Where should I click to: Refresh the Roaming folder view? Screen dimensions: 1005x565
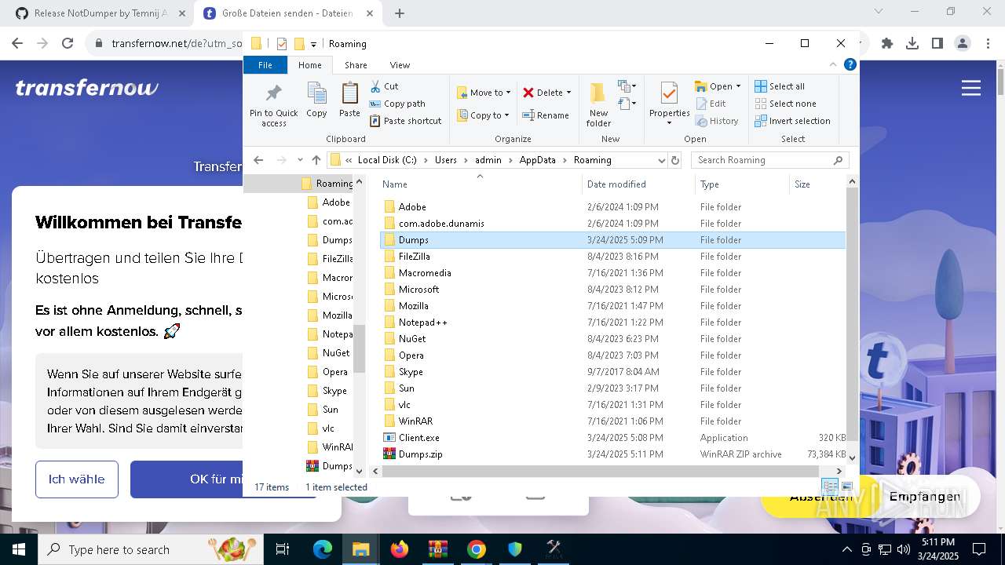674,160
